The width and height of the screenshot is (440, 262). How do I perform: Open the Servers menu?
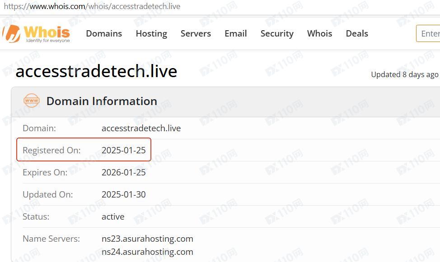pyautogui.click(x=196, y=34)
